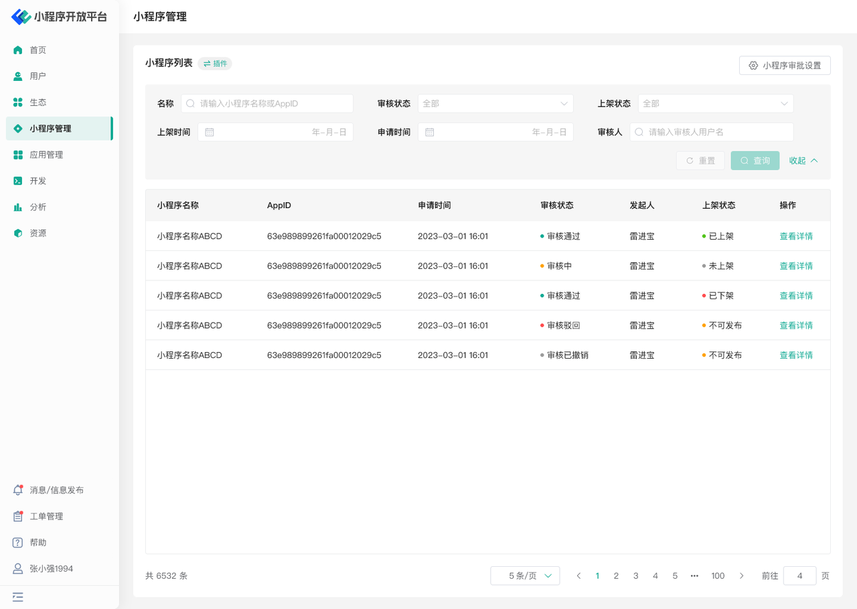
Task: Go to page 3 in pagination
Action: pyautogui.click(x=635, y=576)
